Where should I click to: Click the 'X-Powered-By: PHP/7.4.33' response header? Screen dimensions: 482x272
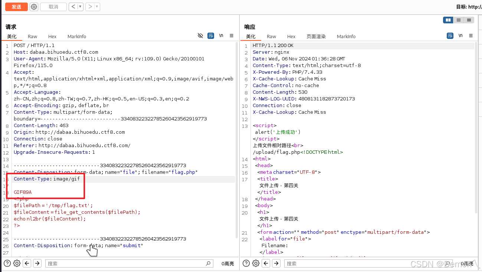288,72
